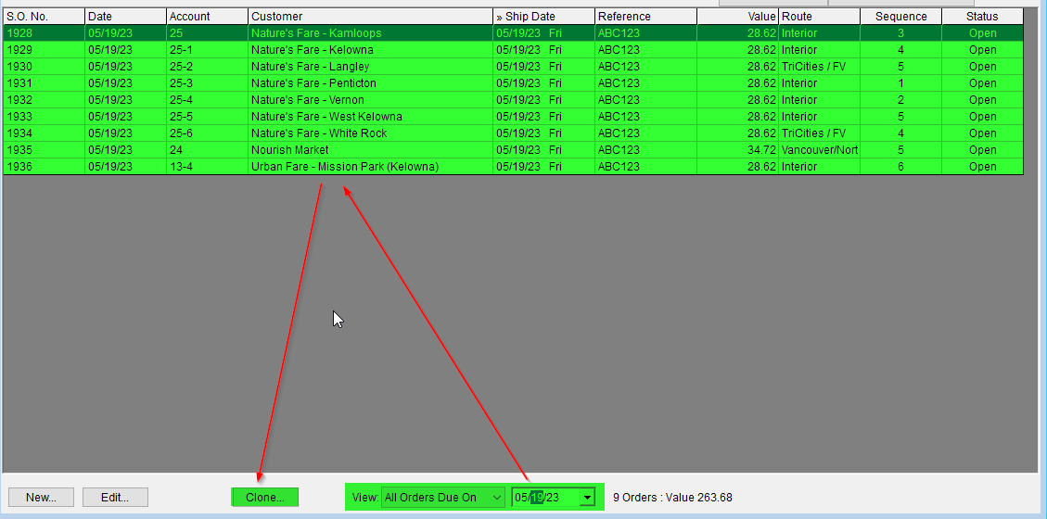The image size is (1047, 519).
Task: Select order row 1932
Action: pos(513,99)
